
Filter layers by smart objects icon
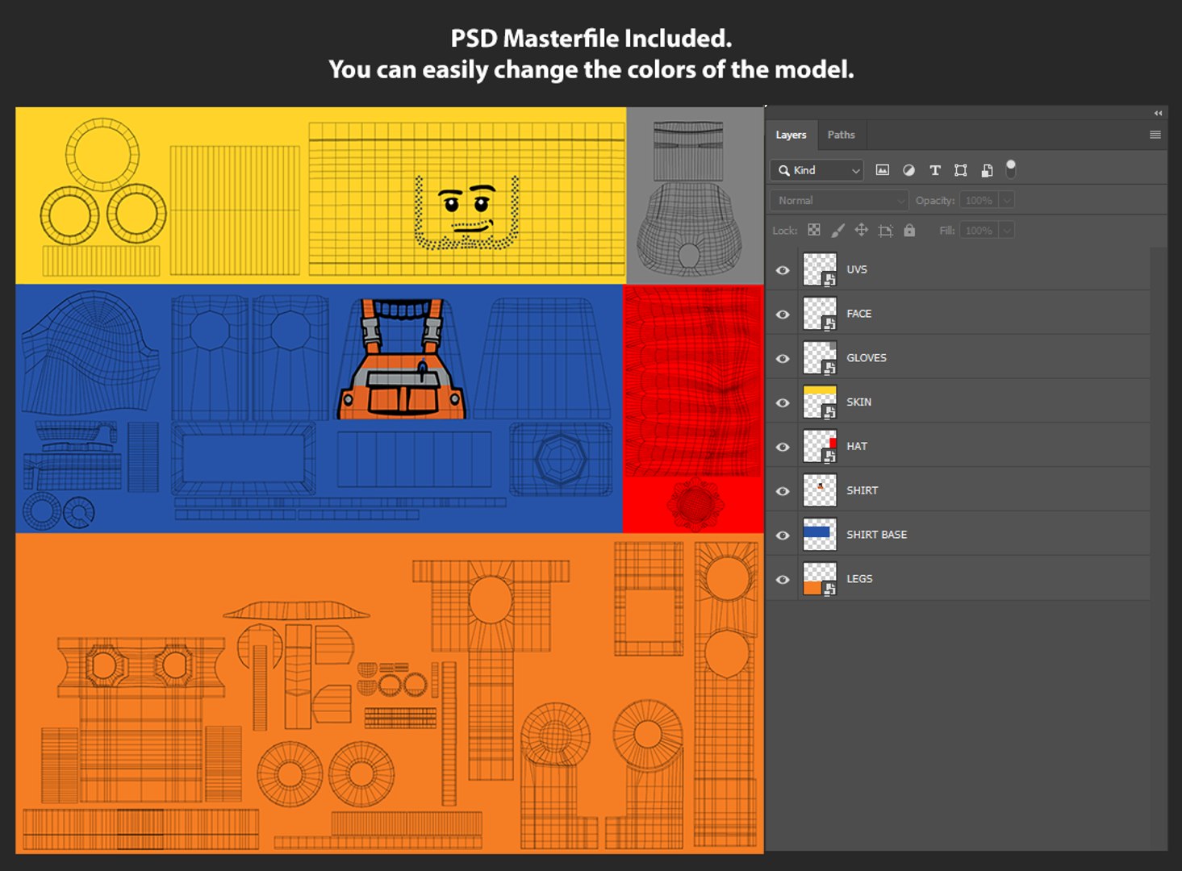[x=987, y=170]
